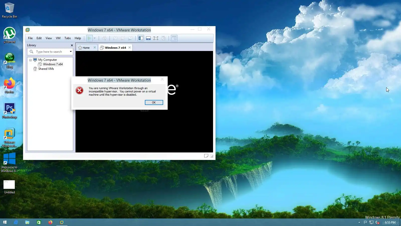Screen dimensions: 401x226
Task: Select the Photoshop desktop shortcut
Action: [x=10, y=111]
